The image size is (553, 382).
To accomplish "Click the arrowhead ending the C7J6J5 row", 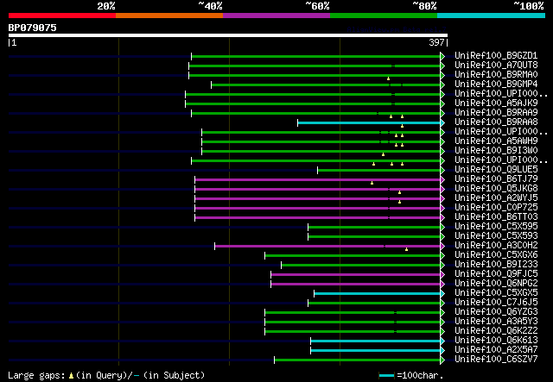I will [442, 304].
